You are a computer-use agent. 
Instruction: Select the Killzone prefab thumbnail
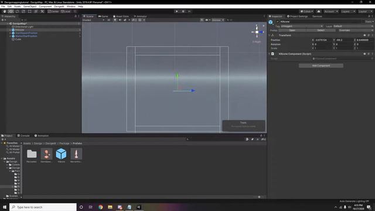[x=61, y=154]
